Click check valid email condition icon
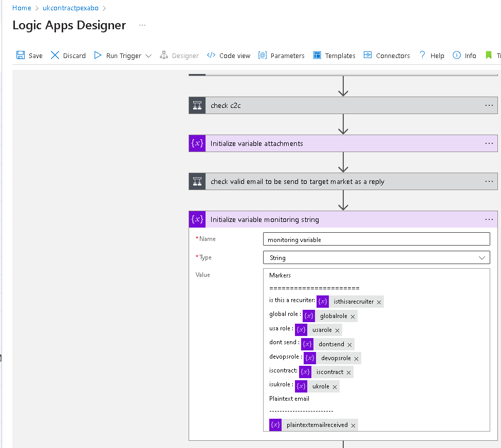 pos(197,181)
